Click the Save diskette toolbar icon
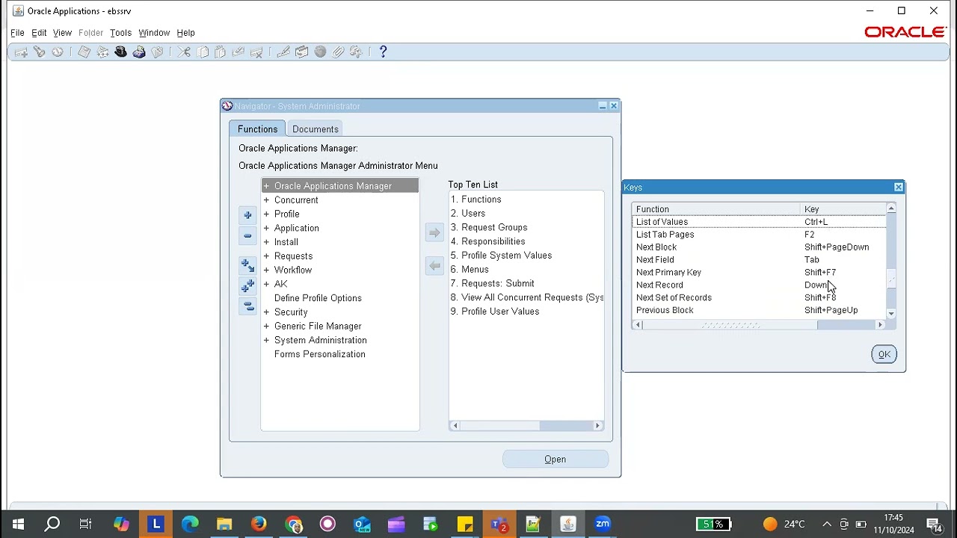Viewport: 957px width, 538px height. tap(84, 52)
